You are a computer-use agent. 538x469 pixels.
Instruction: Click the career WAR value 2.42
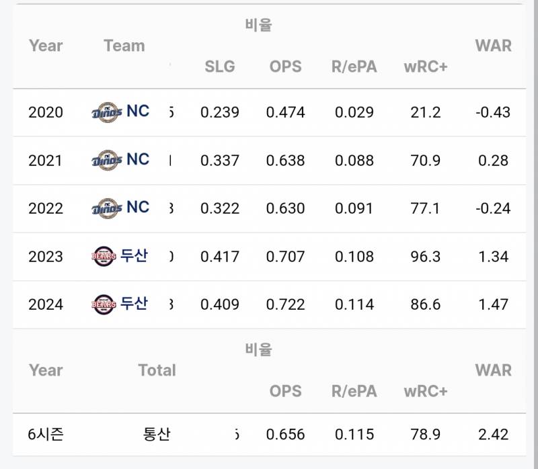tap(494, 434)
